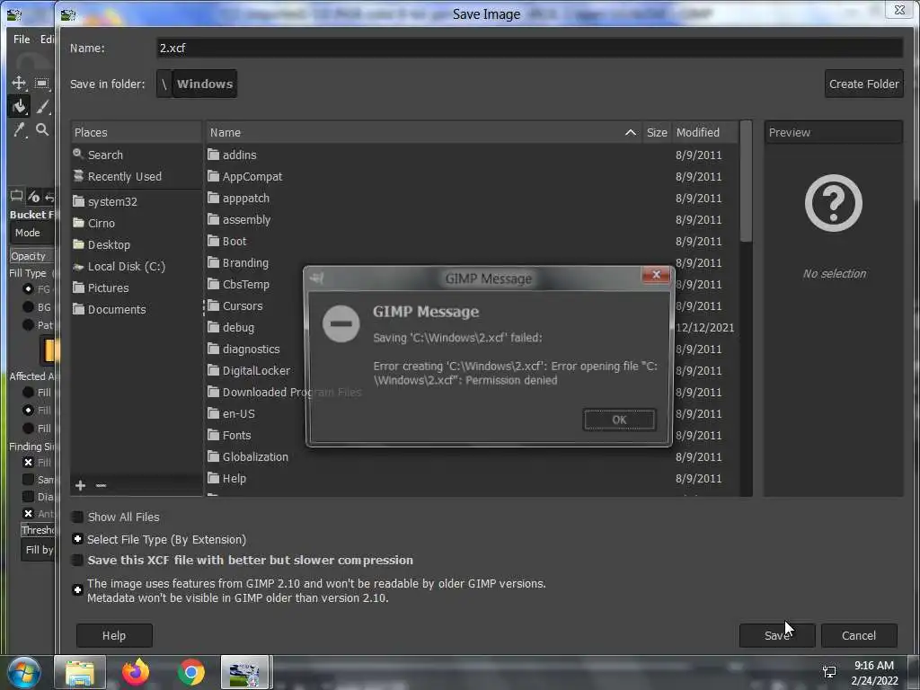920x690 pixels.
Task: Open the Edit menu in GIMP
Action: 47,40
